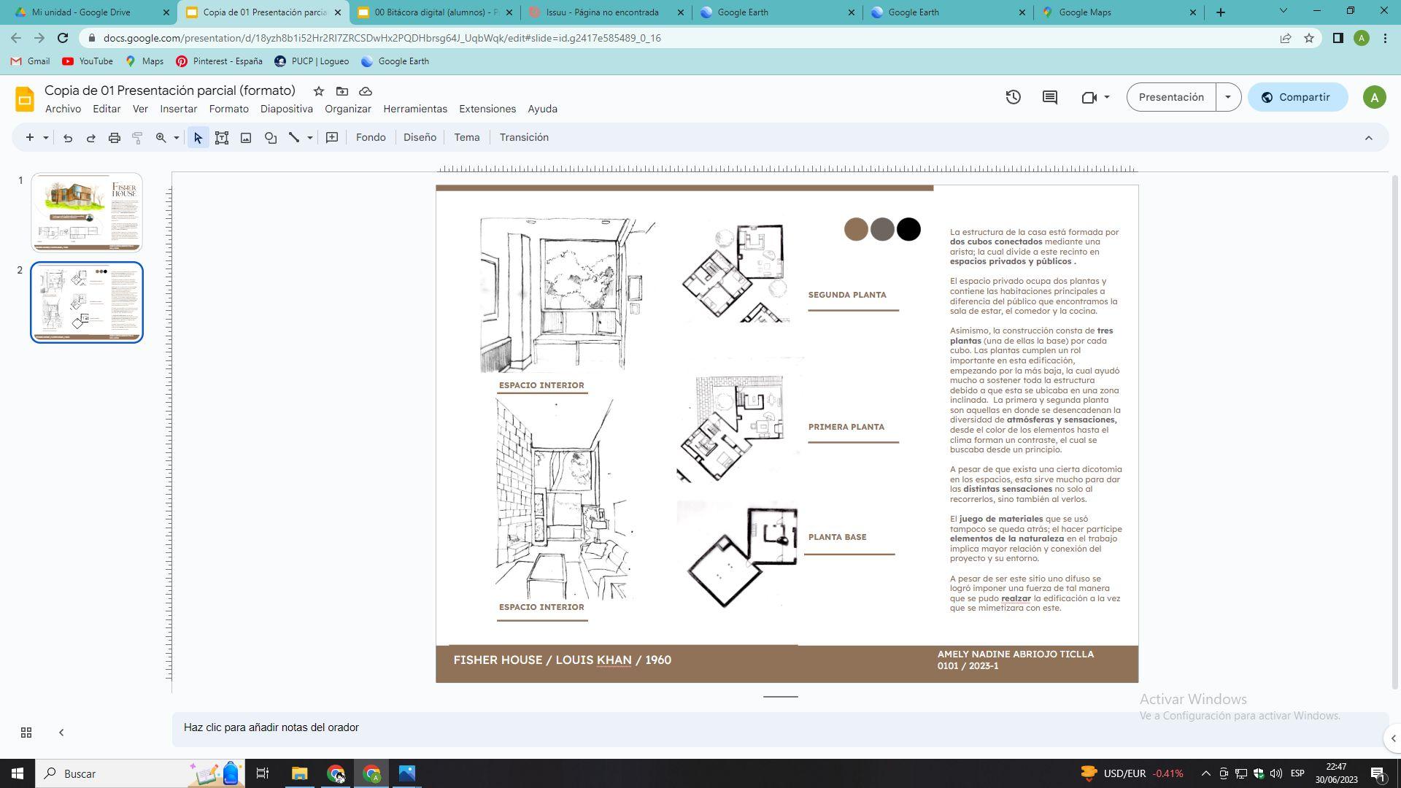Screen dimensions: 1401x788
Task: Open the Google Slides home icon
Action: pos(25,99)
